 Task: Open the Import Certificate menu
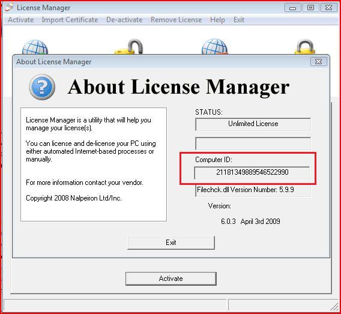[x=70, y=20]
